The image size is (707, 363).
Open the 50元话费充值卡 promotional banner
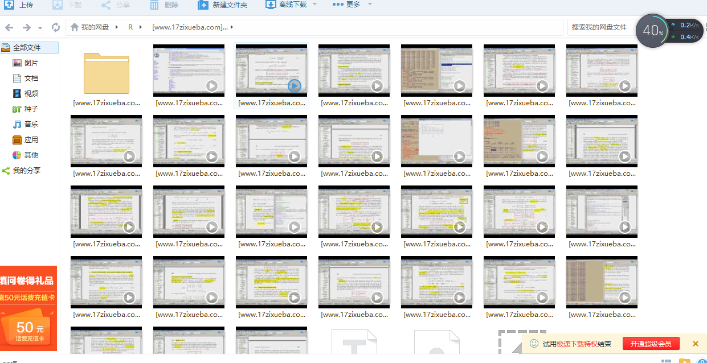coord(28,308)
